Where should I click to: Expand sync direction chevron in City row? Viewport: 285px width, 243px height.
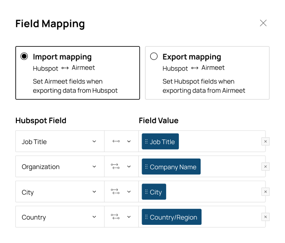pyautogui.click(x=129, y=192)
